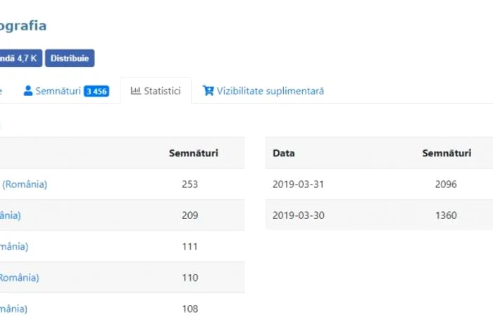
Task: Open the location link in the 108 row
Action: pyautogui.click(x=13, y=308)
